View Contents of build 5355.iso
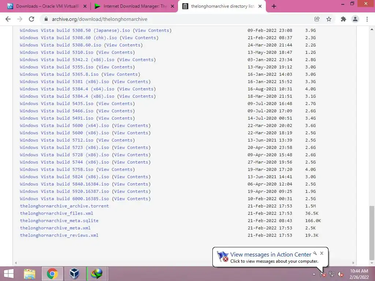The image size is (375, 281). pos(115,67)
